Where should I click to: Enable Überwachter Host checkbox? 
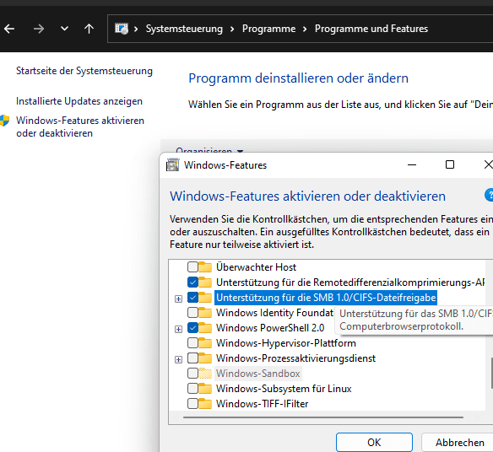point(192,267)
